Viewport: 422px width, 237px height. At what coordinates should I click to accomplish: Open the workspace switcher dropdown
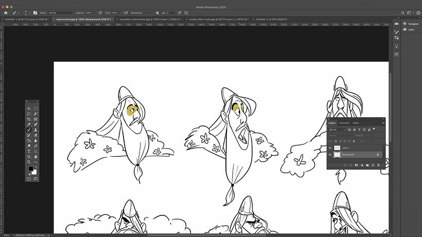click(x=410, y=13)
